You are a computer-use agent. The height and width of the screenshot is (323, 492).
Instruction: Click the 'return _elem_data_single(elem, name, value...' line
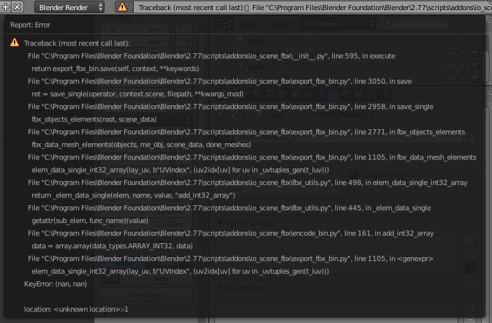pos(133,196)
